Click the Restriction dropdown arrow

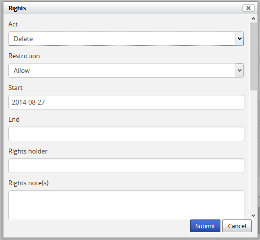239,70
